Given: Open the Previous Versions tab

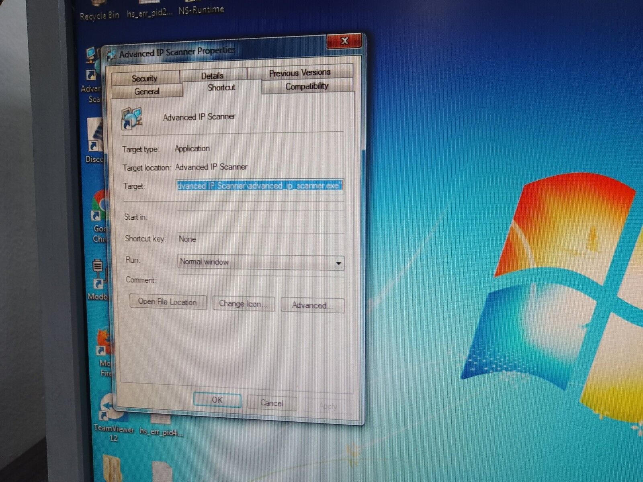Looking at the screenshot, I should pyautogui.click(x=300, y=73).
